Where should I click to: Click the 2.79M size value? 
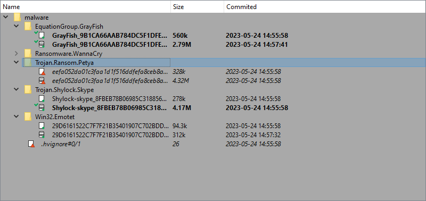pos(182,45)
